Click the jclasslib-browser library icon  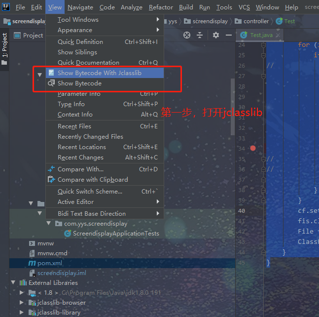click(32, 303)
